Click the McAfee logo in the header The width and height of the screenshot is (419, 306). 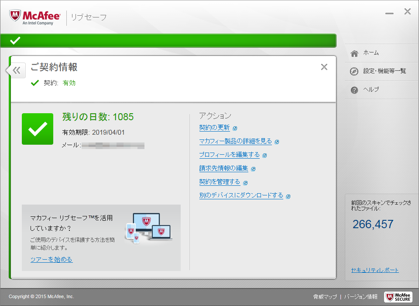tap(35, 17)
